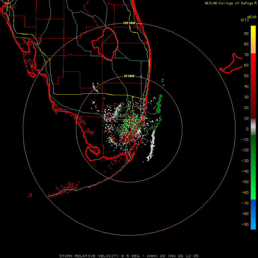Click the 0 scale label
Screen dimensions: 258x258
(x=247, y=129)
